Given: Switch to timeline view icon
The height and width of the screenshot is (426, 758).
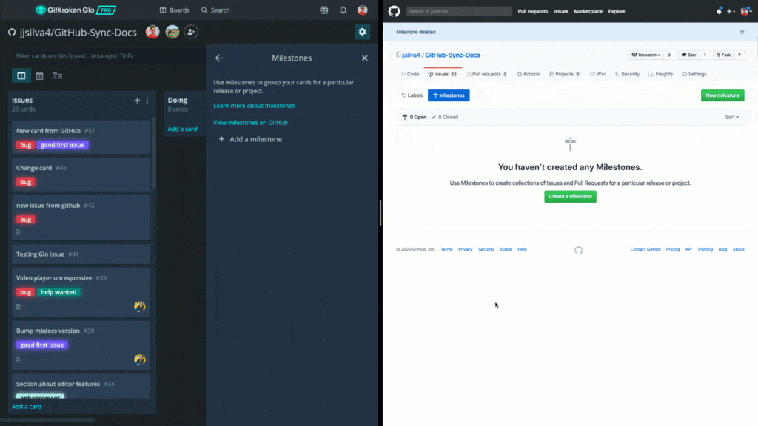Looking at the screenshot, I should tap(57, 75).
